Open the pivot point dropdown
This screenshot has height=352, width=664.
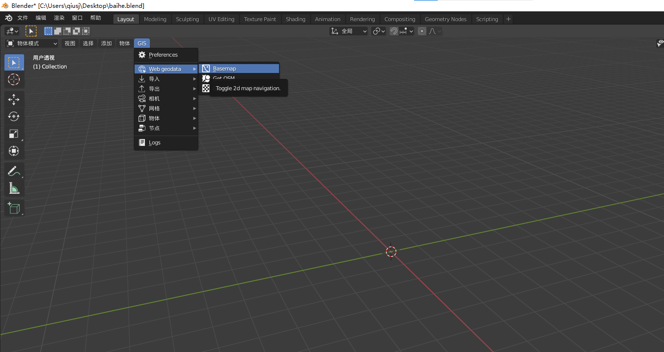[379, 31]
